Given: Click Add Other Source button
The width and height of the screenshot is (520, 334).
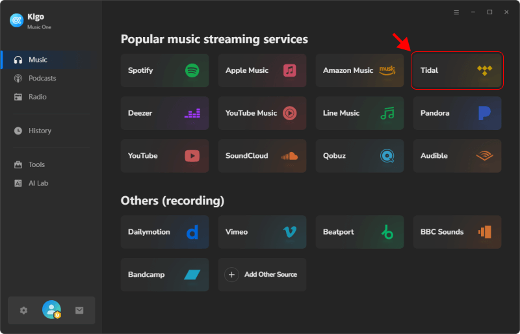Looking at the screenshot, I should coord(262,275).
